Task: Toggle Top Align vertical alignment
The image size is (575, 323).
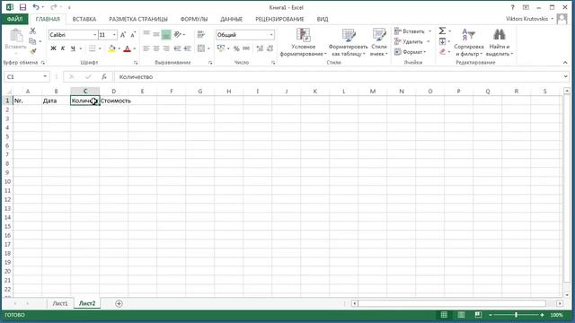Action: (x=146, y=34)
